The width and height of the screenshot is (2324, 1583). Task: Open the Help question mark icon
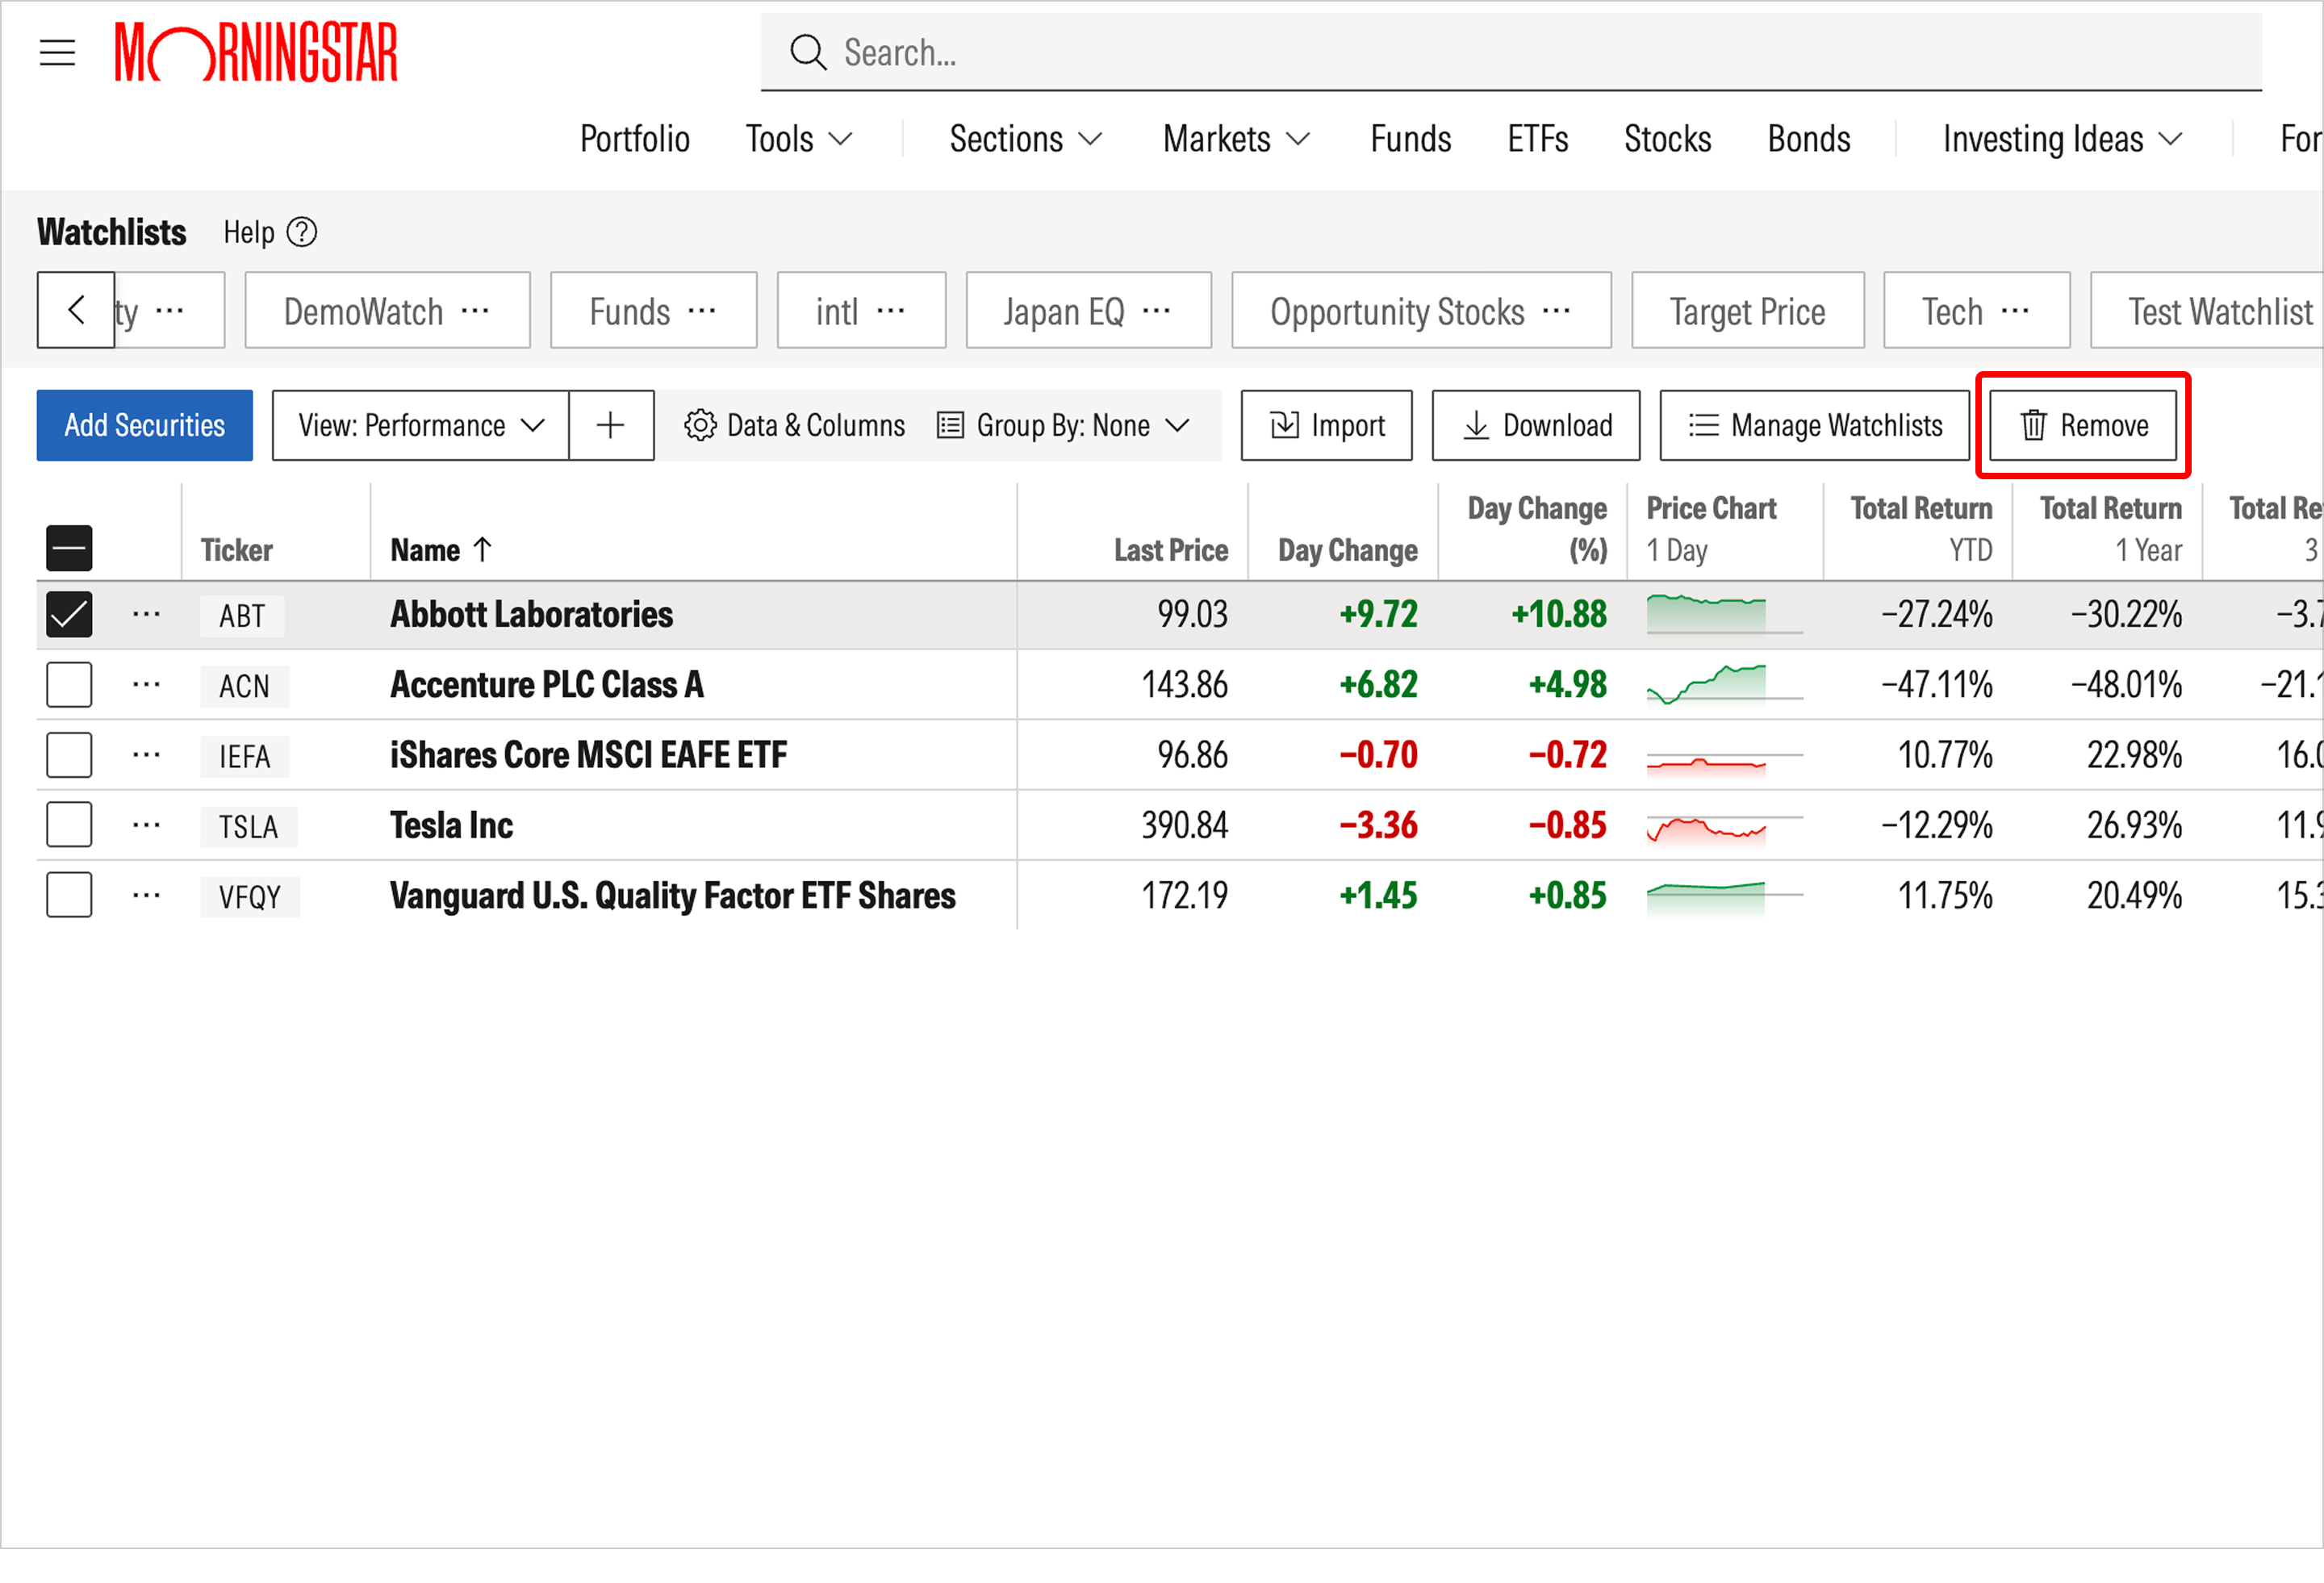302,232
